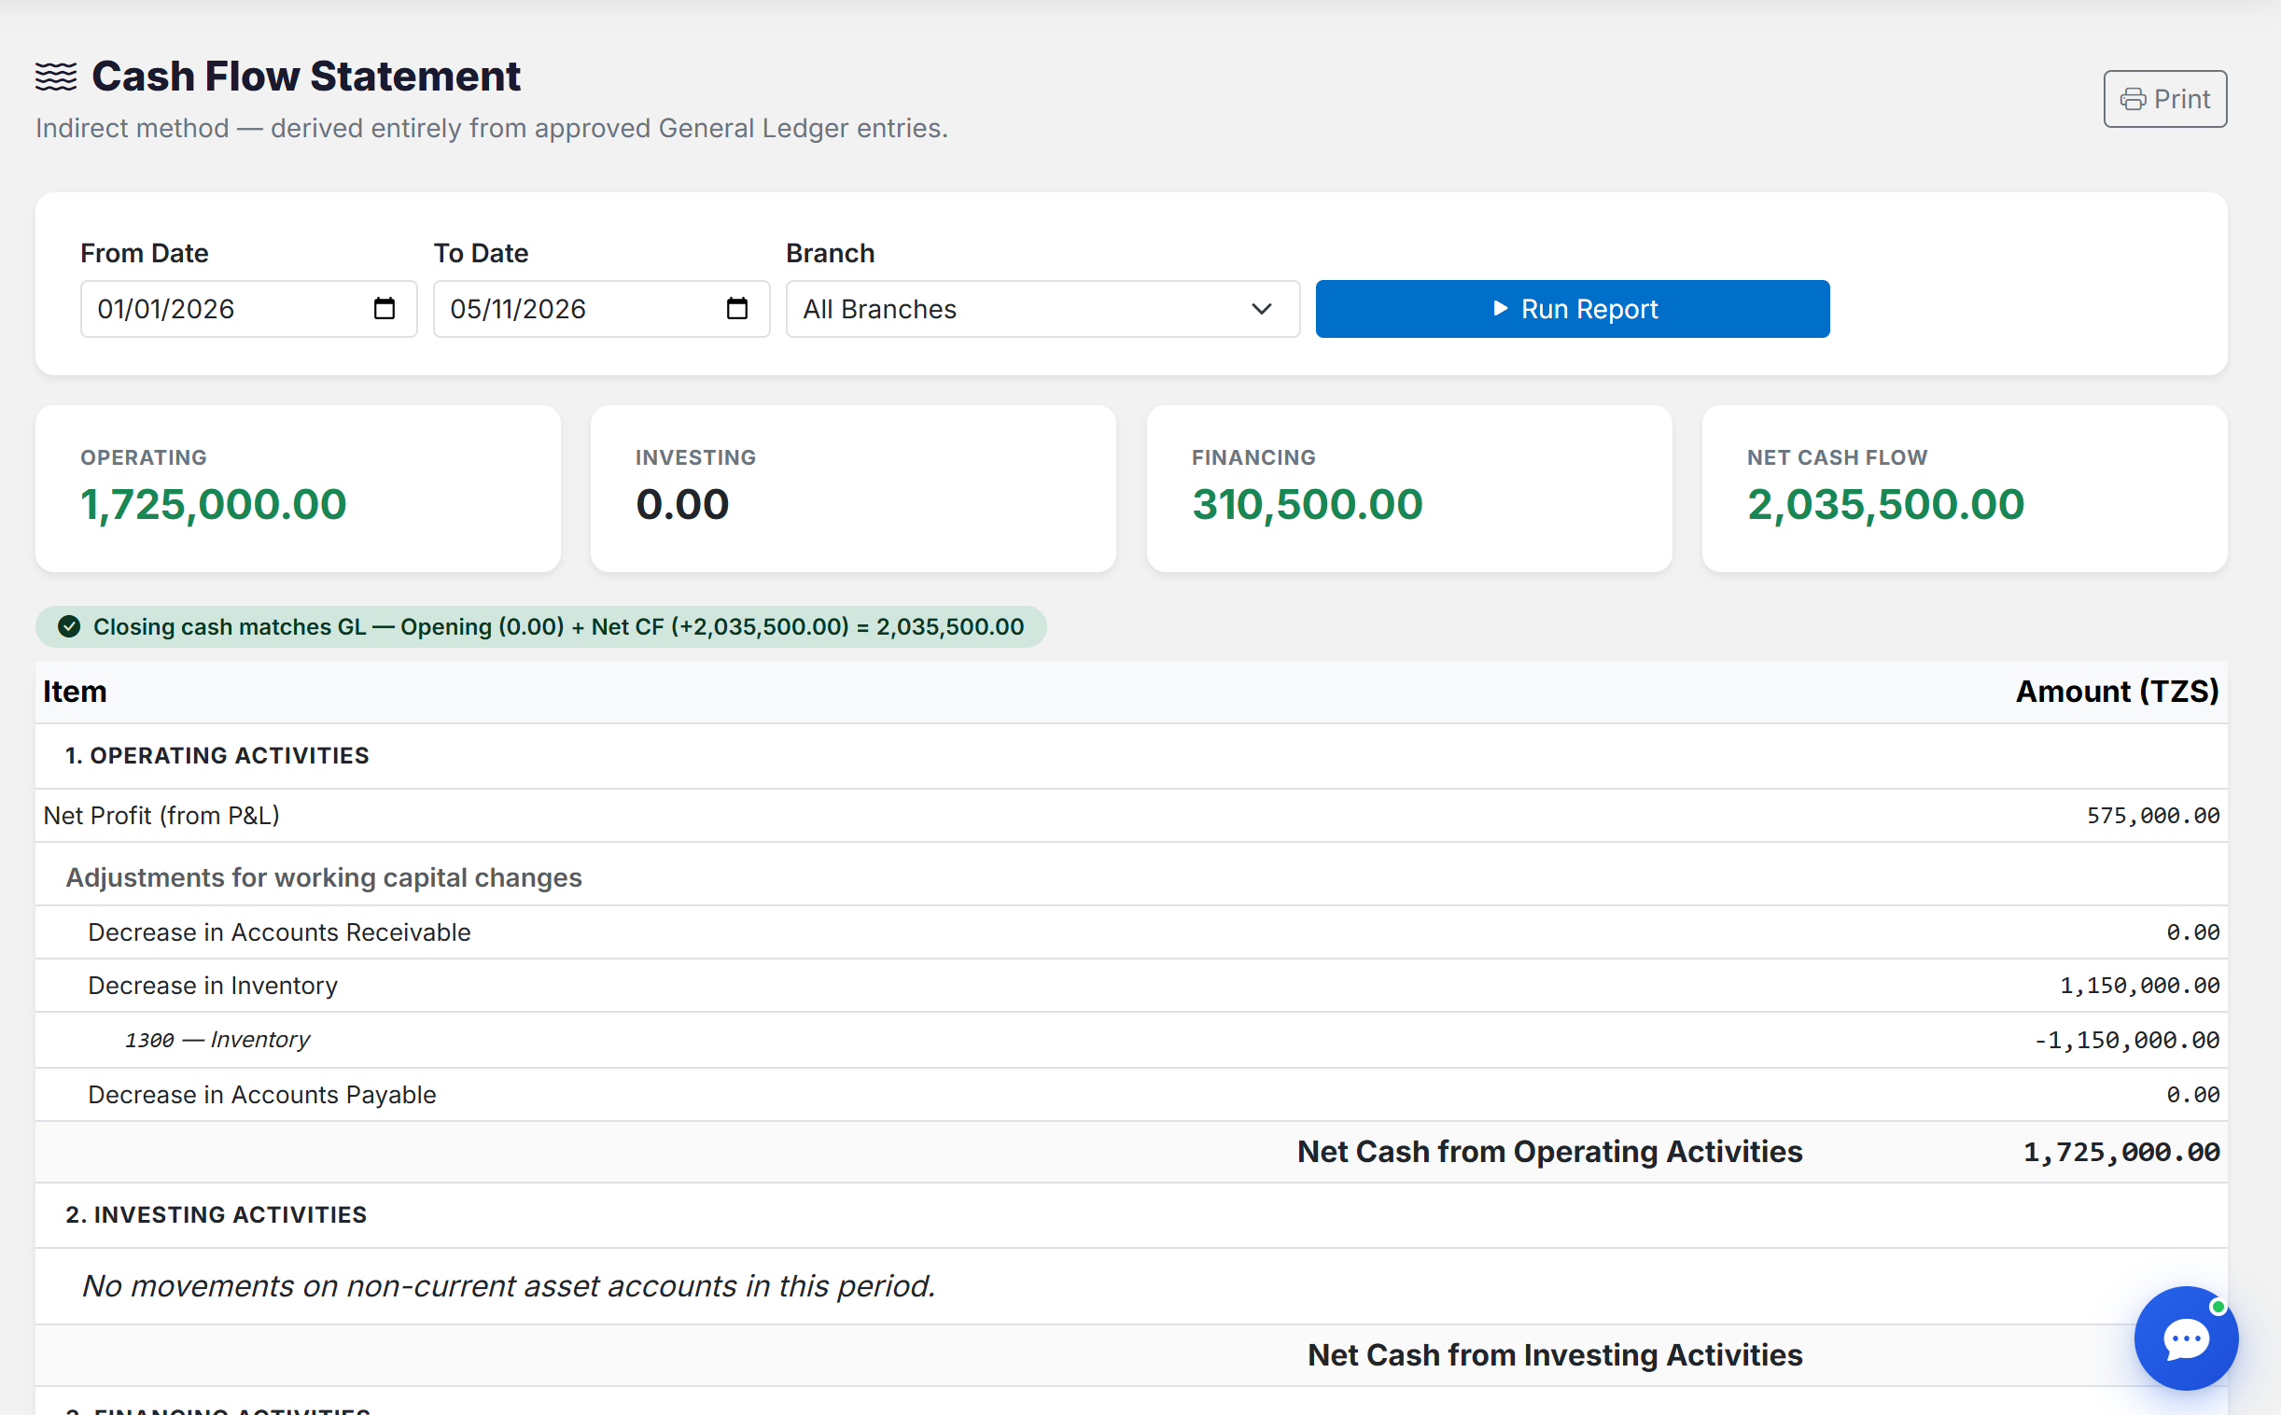The width and height of the screenshot is (2281, 1415).
Task: Click Adjustments for working capital changes subheading
Action: pos(324,877)
